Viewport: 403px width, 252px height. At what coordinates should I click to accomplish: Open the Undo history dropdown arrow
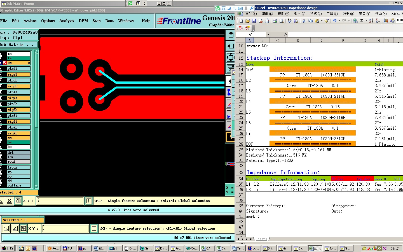(339, 21)
